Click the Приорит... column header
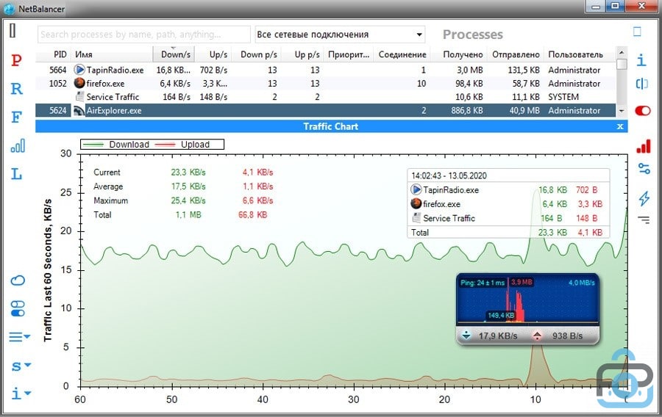 (349, 54)
